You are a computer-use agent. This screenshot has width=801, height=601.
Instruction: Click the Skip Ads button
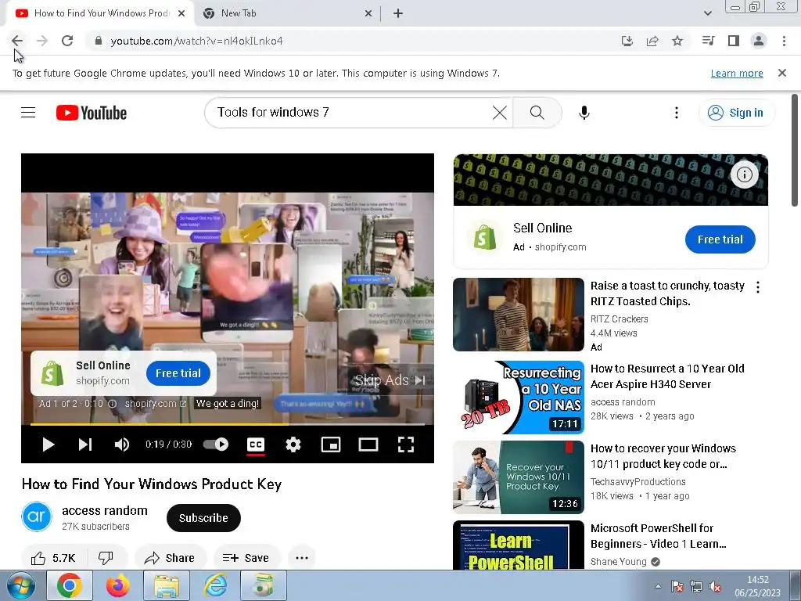pyautogui.click(x=390, y=380)
